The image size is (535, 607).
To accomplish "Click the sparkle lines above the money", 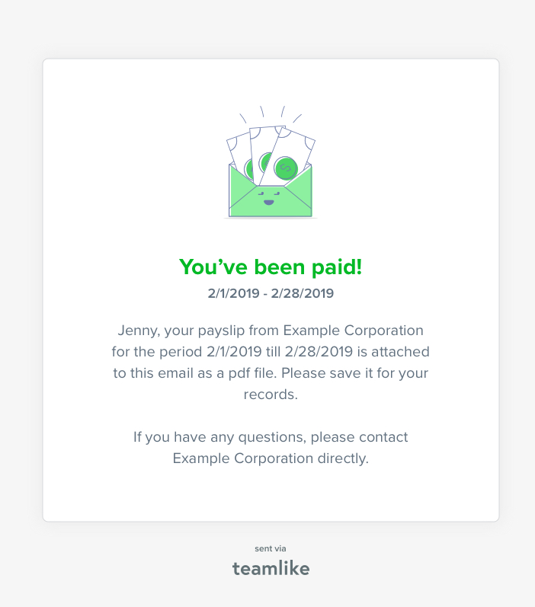I will pyautogui.click(x=271, y=113).
